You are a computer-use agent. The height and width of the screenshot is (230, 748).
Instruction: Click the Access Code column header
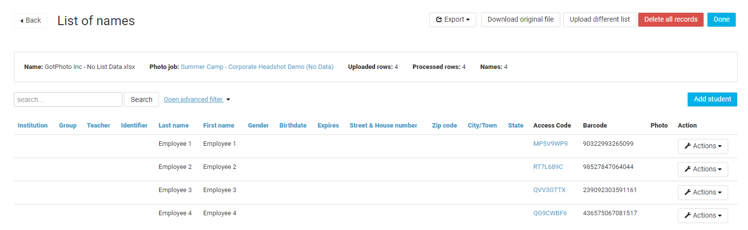click(x=552, y=126)
